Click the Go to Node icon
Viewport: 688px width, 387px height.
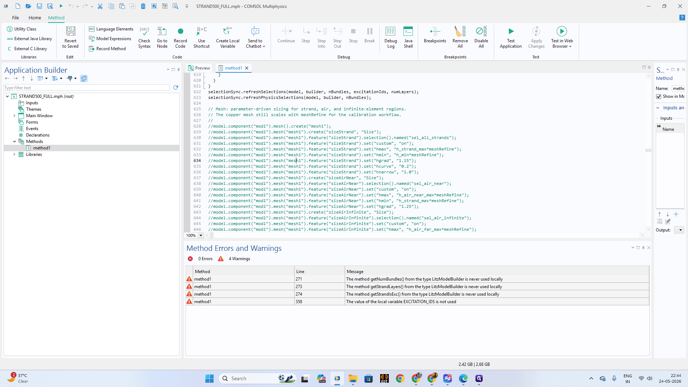(162, 37)
